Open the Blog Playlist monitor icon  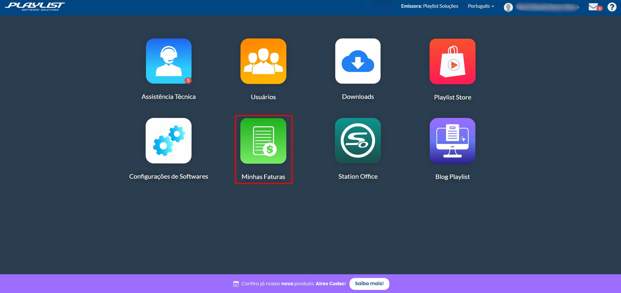(452, 141)
